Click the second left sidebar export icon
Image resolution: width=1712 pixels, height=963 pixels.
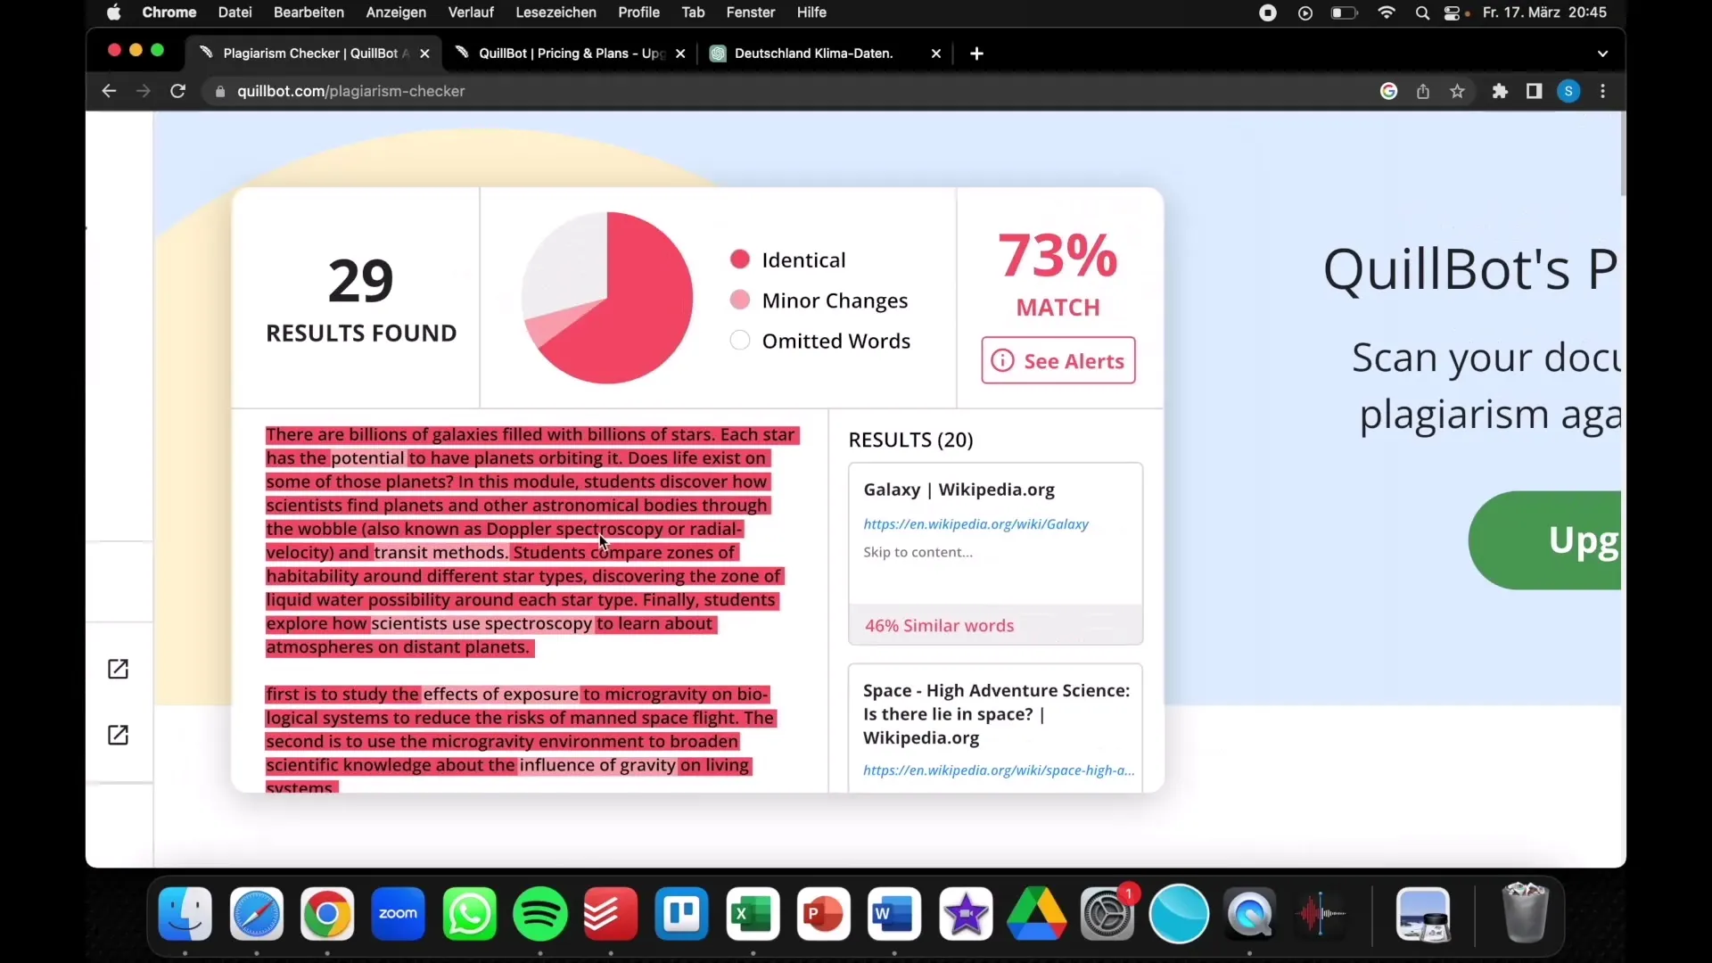(118, 734)
